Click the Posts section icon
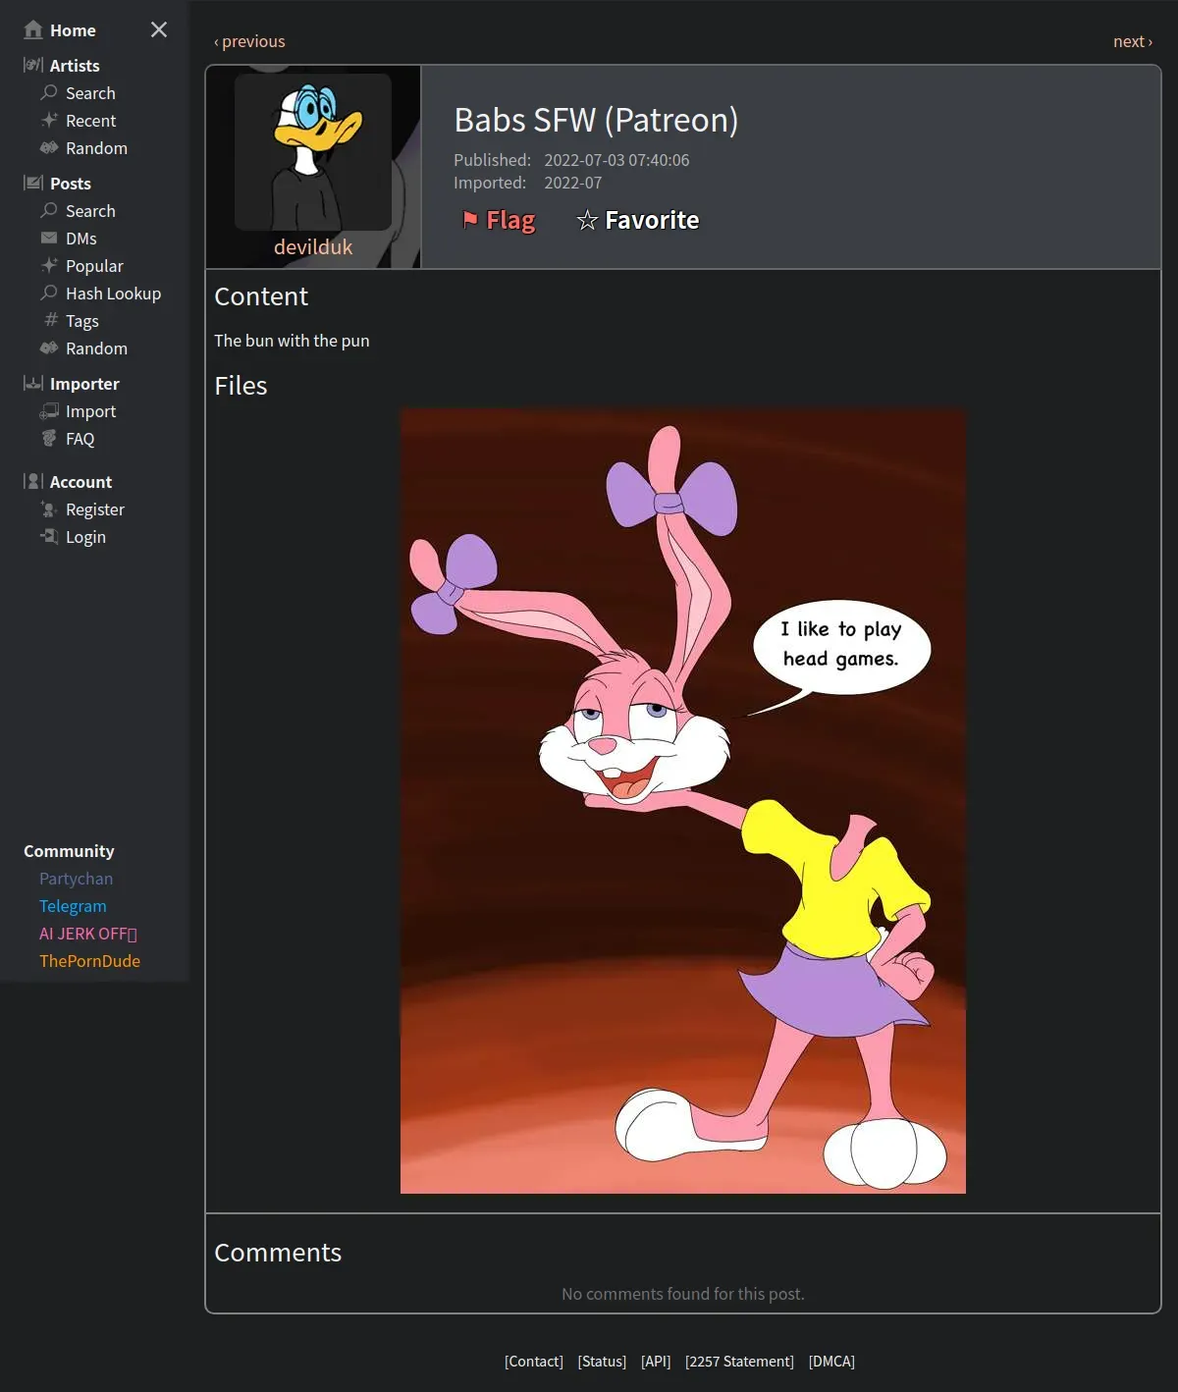 pos(33,183)
